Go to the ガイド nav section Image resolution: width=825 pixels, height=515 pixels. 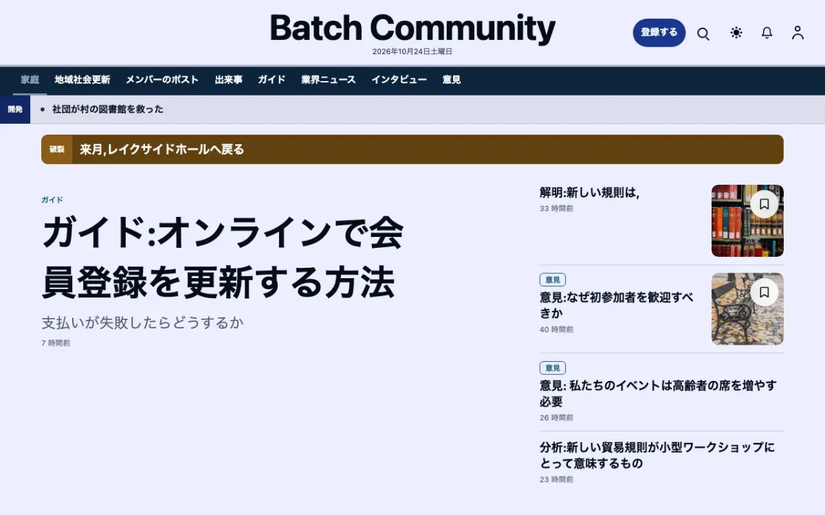(272, 80)
